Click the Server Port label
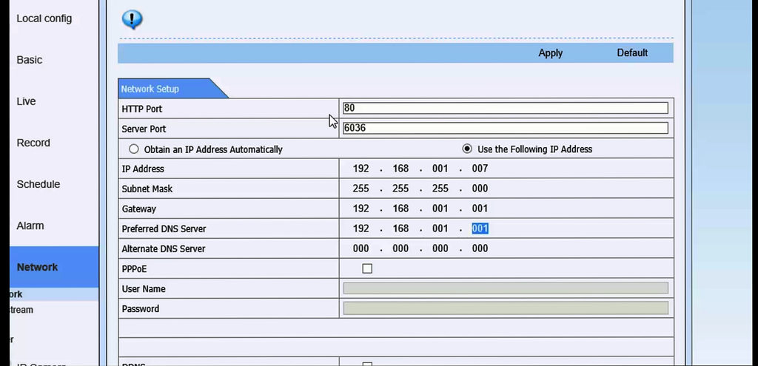 [x=144, y=129]
